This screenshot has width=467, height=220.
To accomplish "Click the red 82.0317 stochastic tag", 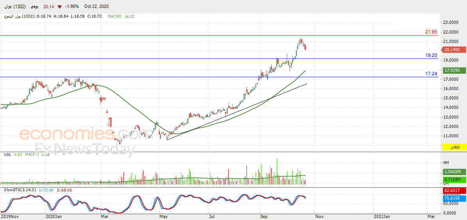I will [454, 191].
